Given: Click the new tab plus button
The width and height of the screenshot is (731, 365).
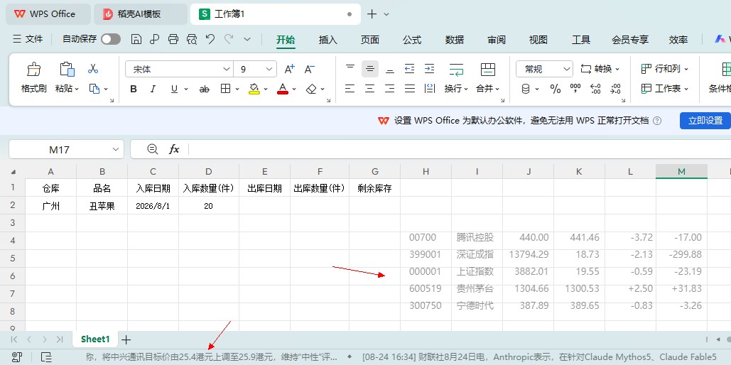Looking at the screenshot, I should coord(372,14).
